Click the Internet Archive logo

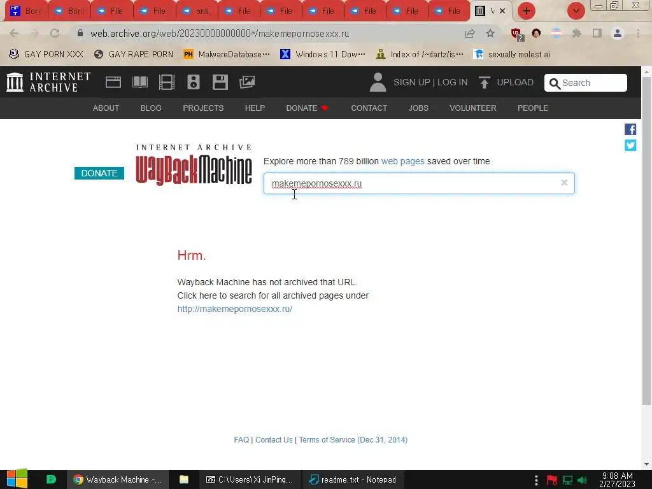48,82
